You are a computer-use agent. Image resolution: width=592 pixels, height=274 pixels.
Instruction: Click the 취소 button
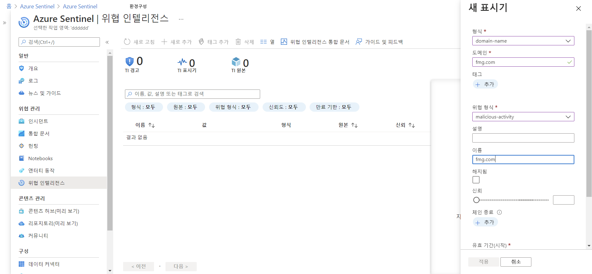click(x=516, y=262)
